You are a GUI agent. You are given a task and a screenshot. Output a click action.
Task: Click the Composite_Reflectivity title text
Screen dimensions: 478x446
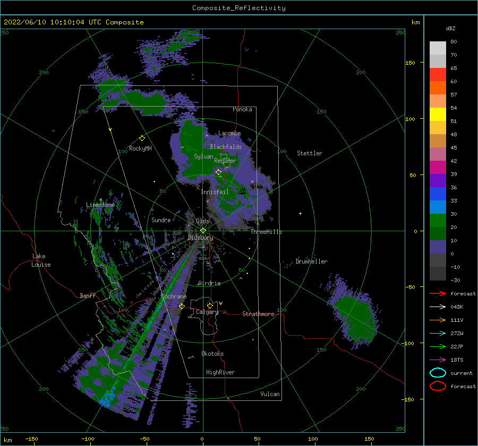click(x=239, y=8)
